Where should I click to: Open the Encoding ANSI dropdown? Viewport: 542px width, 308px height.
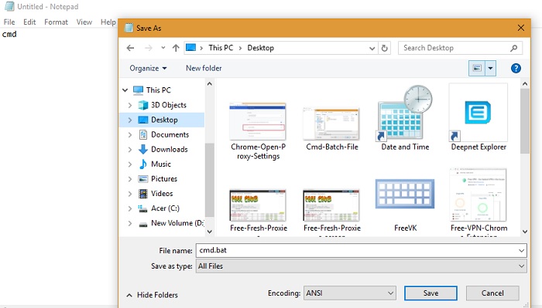tap(349, 293)
